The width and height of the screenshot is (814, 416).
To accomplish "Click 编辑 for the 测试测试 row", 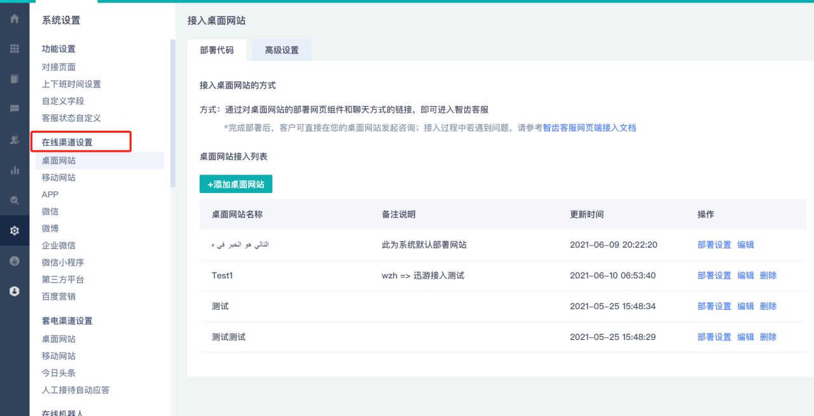I will 745,337.
